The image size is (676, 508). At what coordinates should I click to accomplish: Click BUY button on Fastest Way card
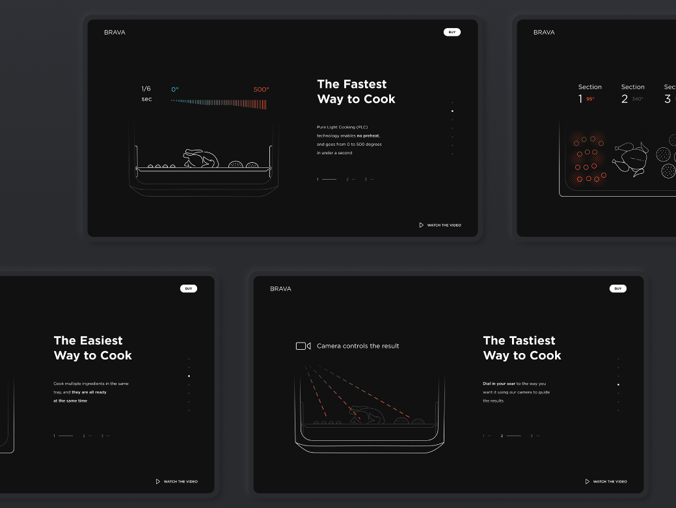(x=452, y=32)
